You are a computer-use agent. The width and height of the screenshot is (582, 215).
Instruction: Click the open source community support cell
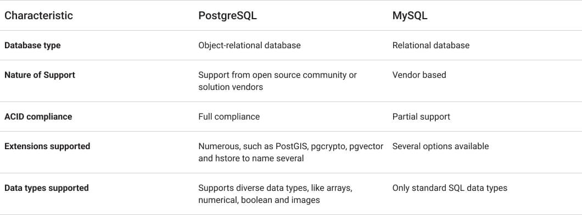tap(277, 81)
